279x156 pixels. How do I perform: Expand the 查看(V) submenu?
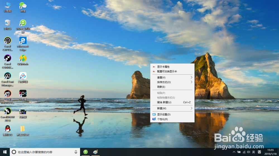click(x=172, y=77)
